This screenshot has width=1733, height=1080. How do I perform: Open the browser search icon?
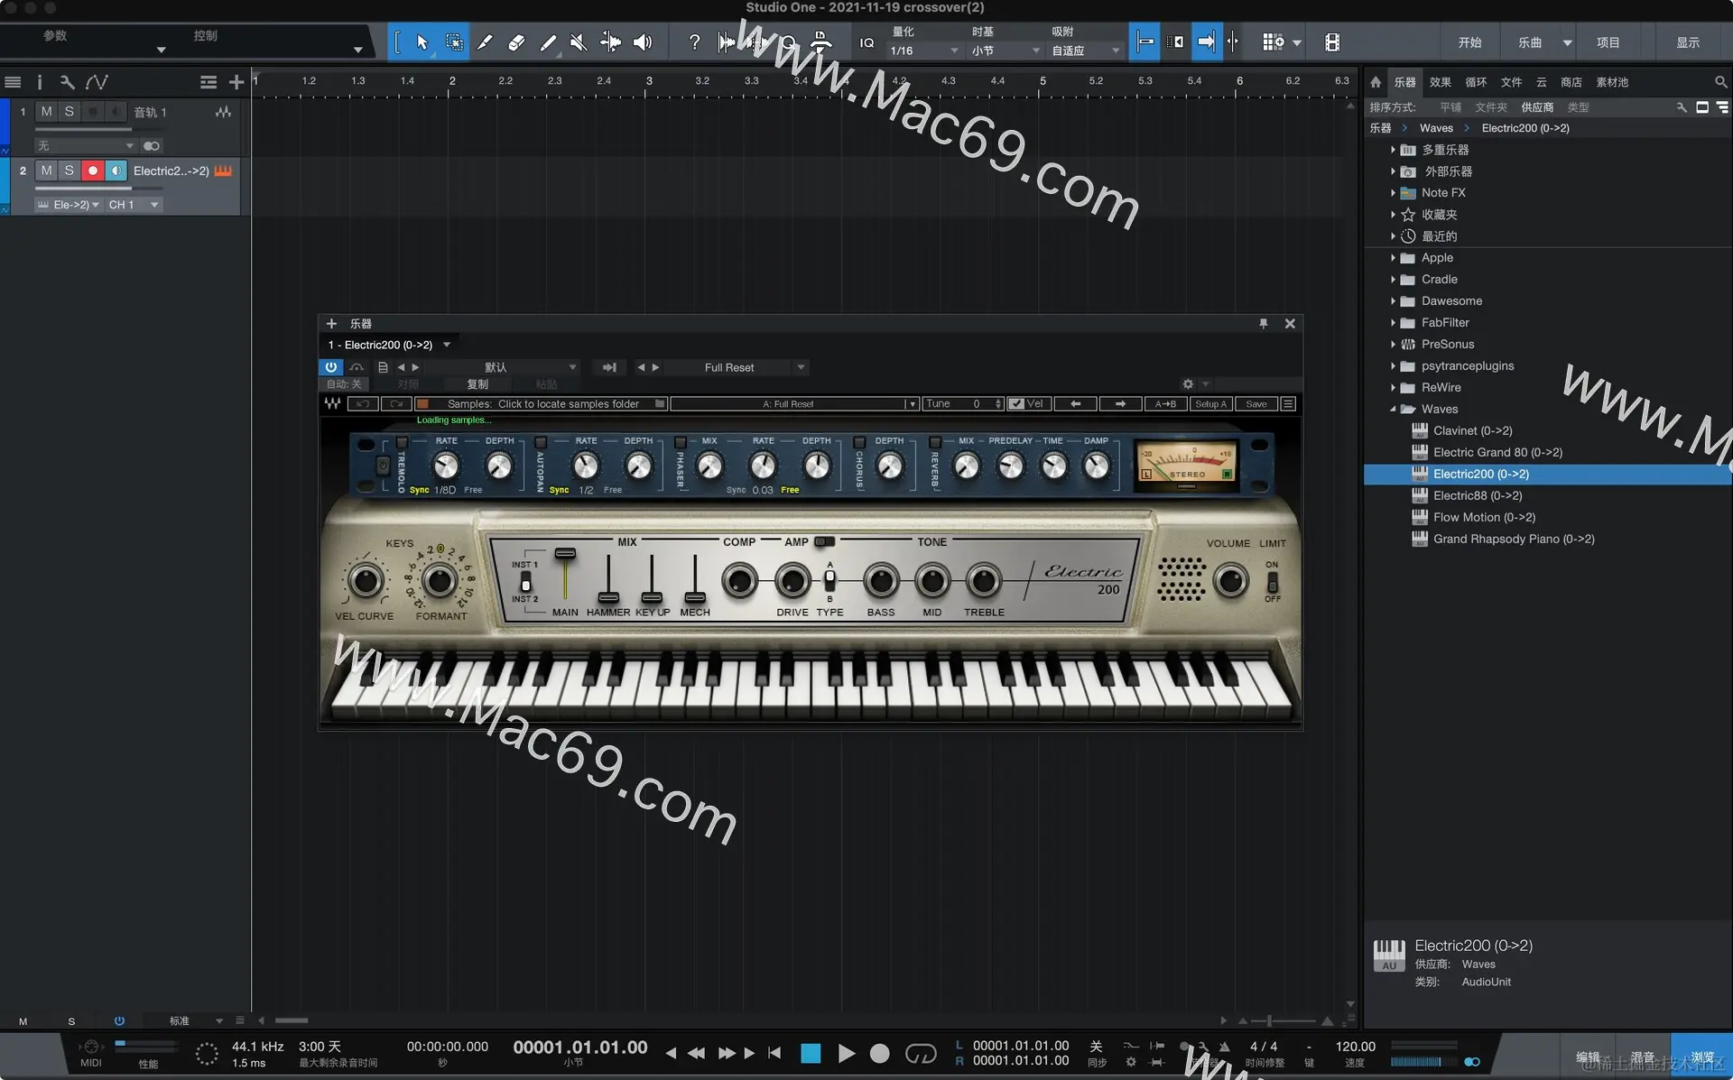click(x=1720, y=82)
